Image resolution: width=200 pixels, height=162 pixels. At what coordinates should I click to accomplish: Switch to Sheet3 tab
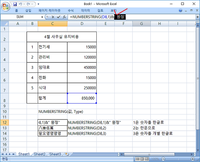[x=55, y=154]
